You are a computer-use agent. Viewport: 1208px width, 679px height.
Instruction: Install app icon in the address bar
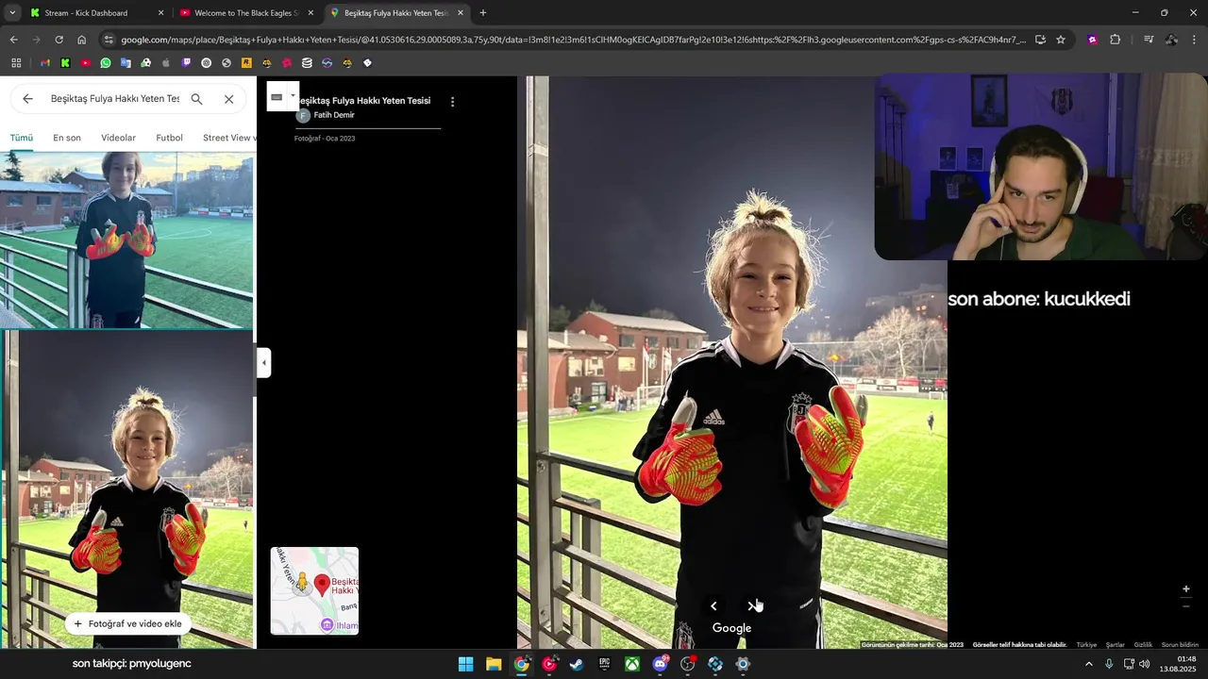1040,40
